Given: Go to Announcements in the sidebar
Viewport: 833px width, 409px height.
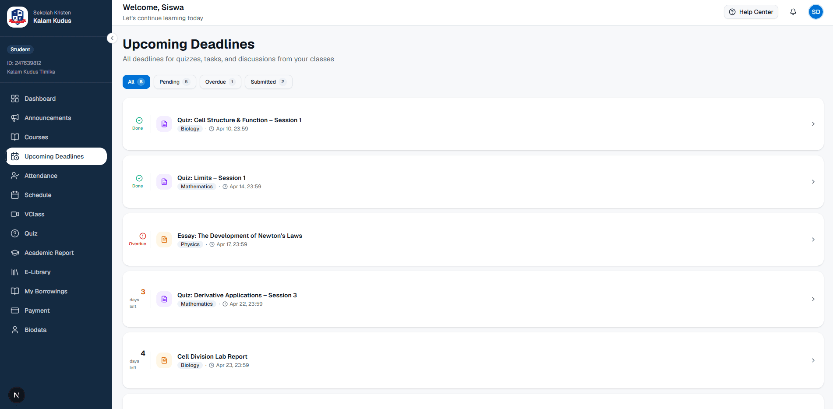Looking at the screenshot, I should (x=56, y=118).
